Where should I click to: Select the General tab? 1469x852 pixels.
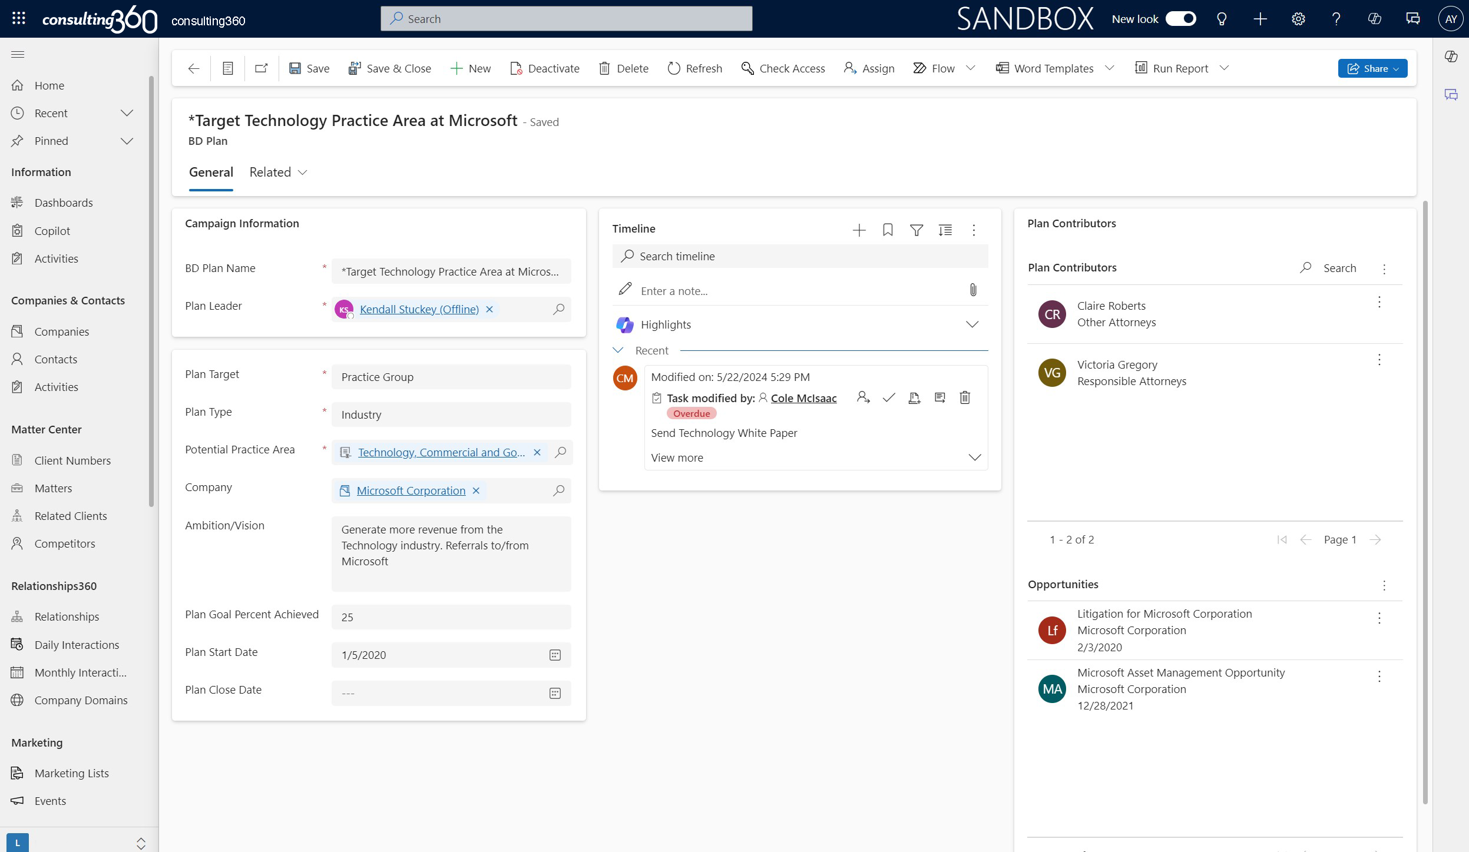tap(211, 172)
